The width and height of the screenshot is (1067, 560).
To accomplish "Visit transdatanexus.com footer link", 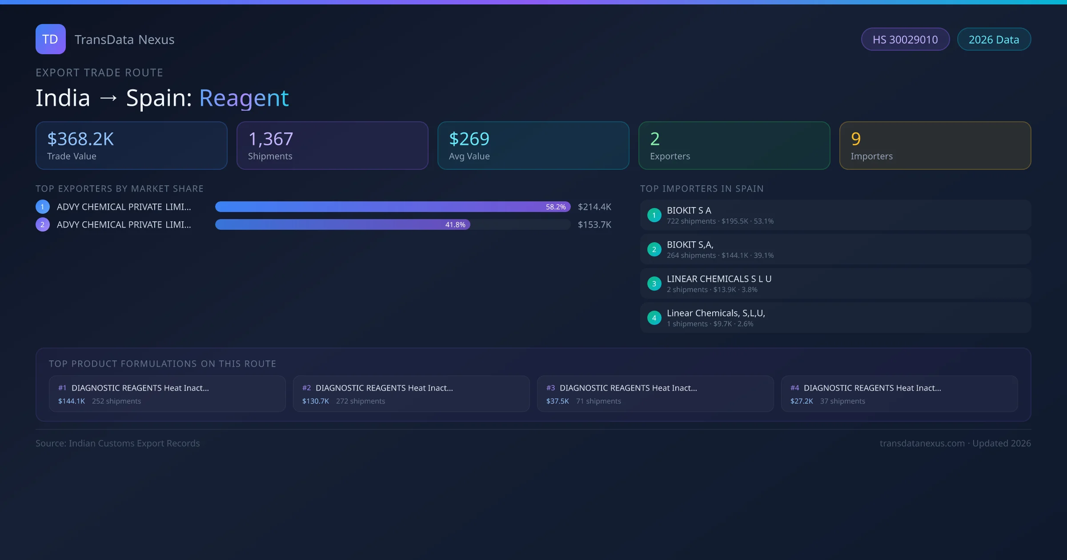I will pos(922,443).
